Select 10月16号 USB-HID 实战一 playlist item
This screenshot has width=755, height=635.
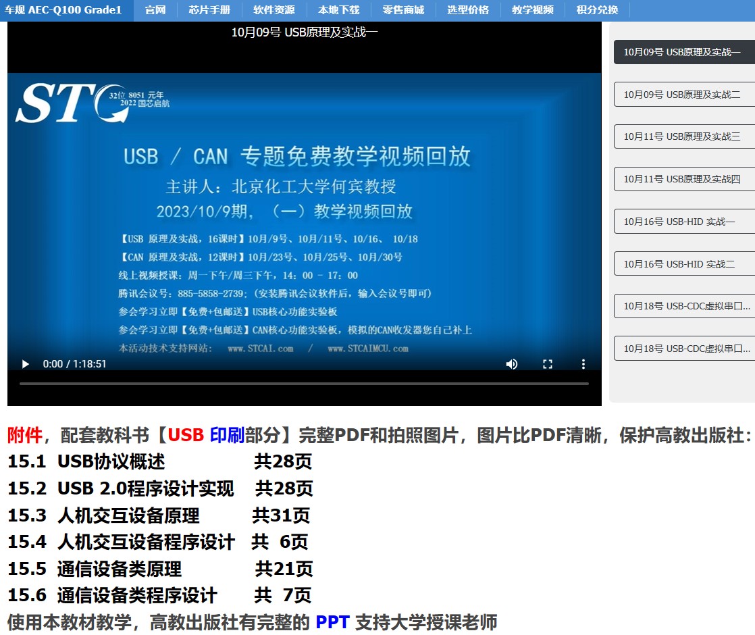tap(684, 221)
